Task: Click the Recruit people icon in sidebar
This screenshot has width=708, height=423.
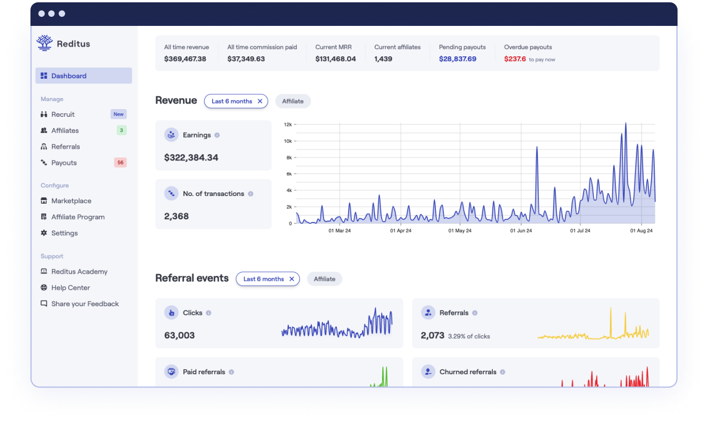Action: tap(43, 114)
